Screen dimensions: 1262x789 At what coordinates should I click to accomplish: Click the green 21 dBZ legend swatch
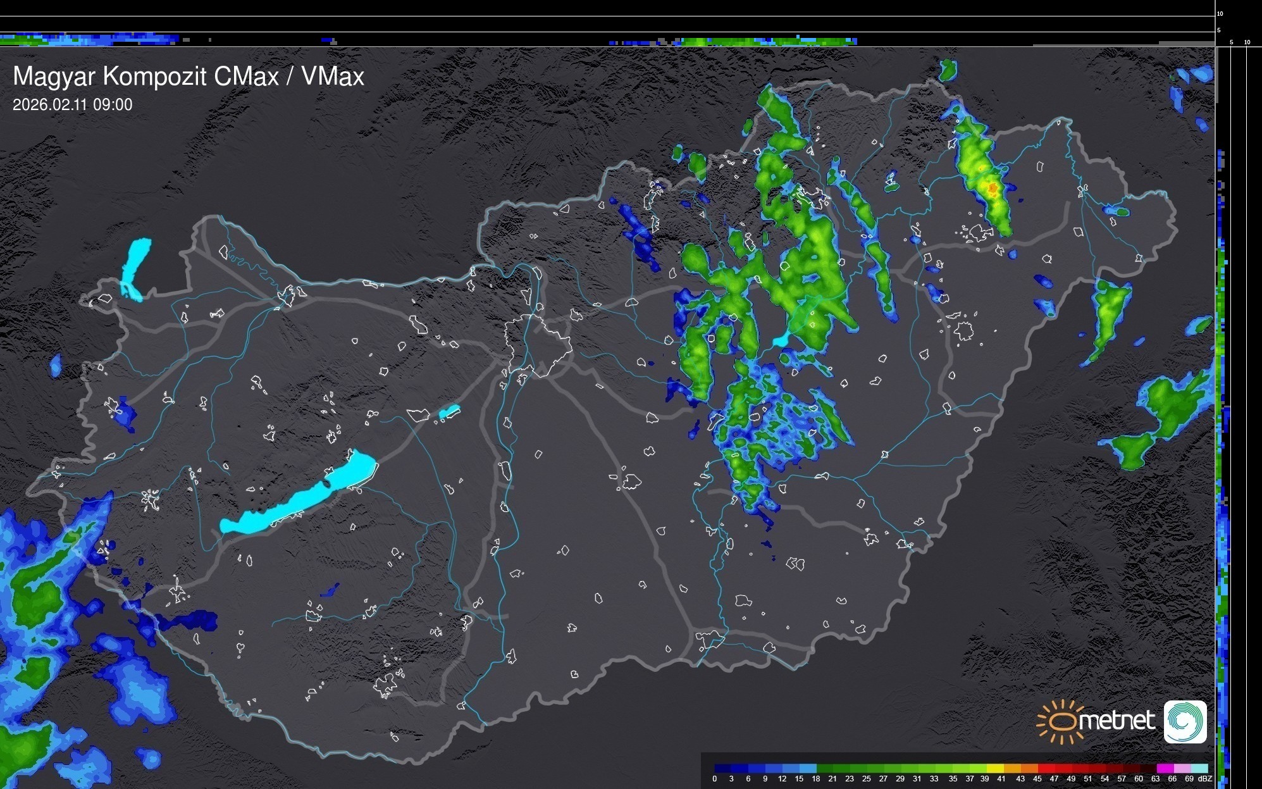pyautogui.click(x=841, y=768)
